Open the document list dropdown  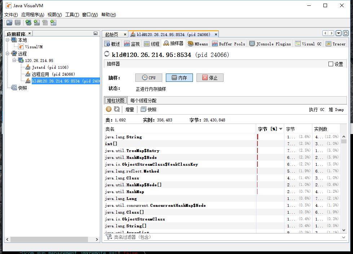point(339,33)
